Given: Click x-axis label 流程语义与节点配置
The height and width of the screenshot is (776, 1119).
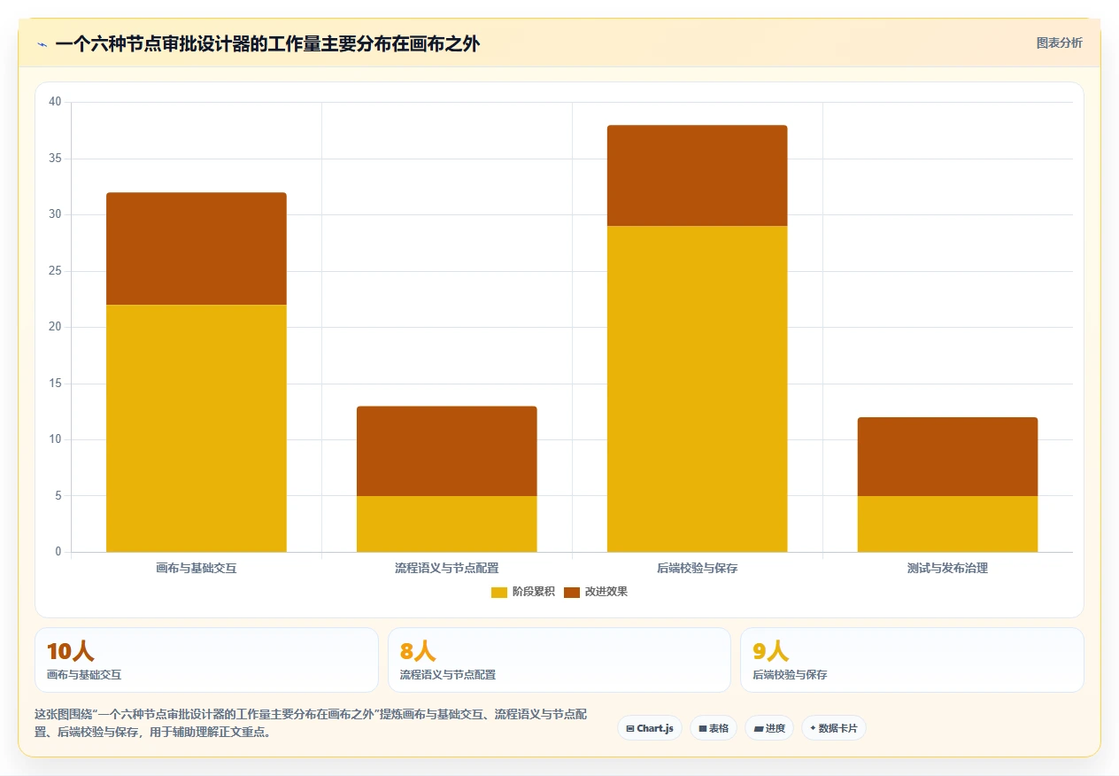Looking at the screenshot, I should (x=447, y=568).
